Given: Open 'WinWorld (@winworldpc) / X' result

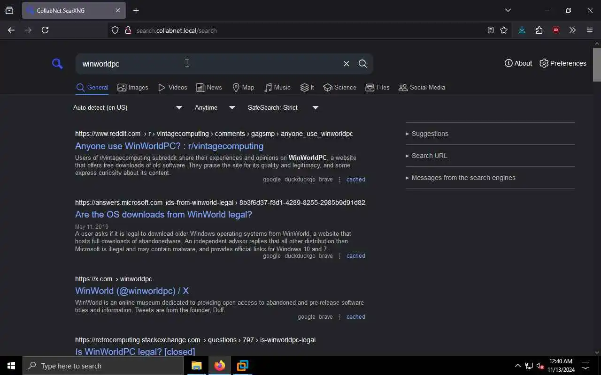Looking at the screenshot, I should (132, 291).
